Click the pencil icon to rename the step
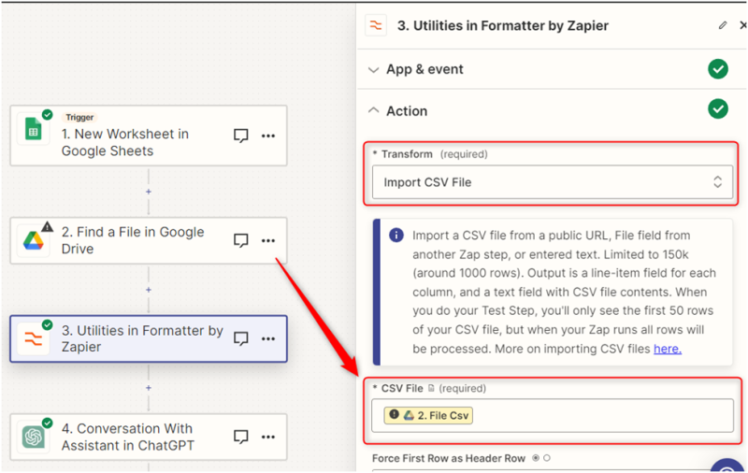The height and width of the screenshot is (473, 748). click(x=722, y=26)
